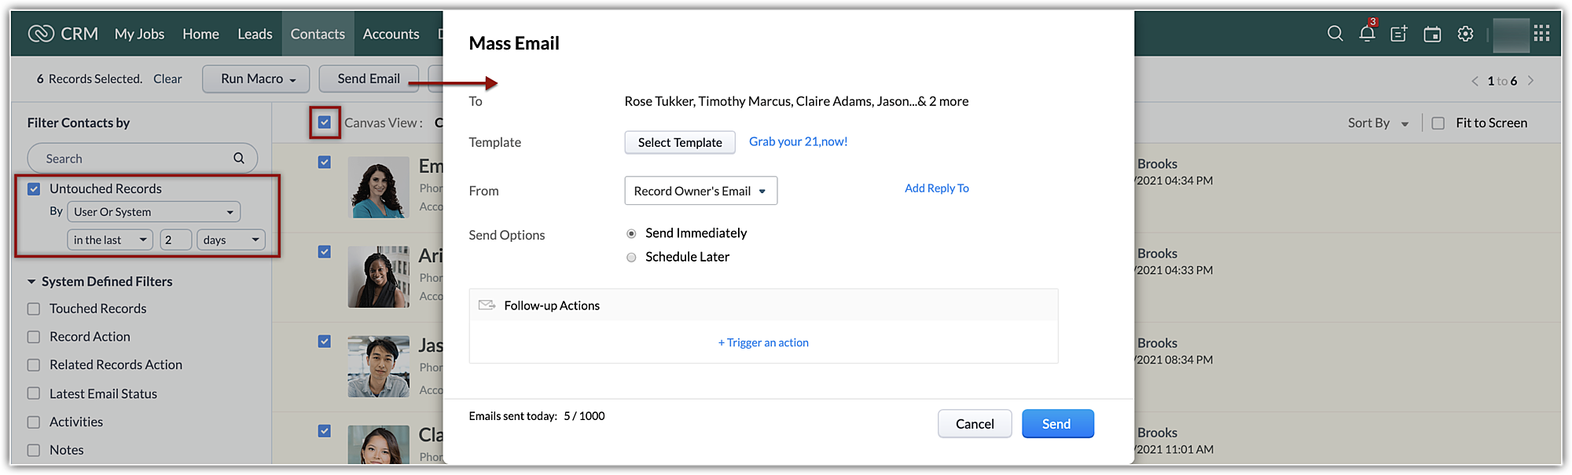Click the search magnifier icon in top bar

pos(1335,34)
